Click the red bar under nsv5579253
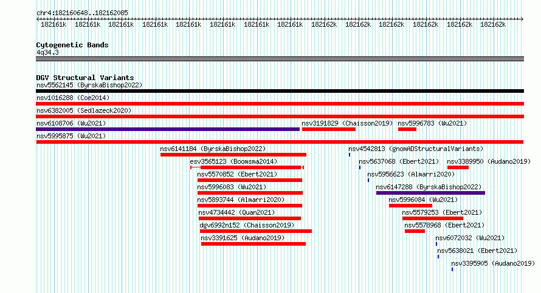This screenshot has height=293, width=541. 433,218
